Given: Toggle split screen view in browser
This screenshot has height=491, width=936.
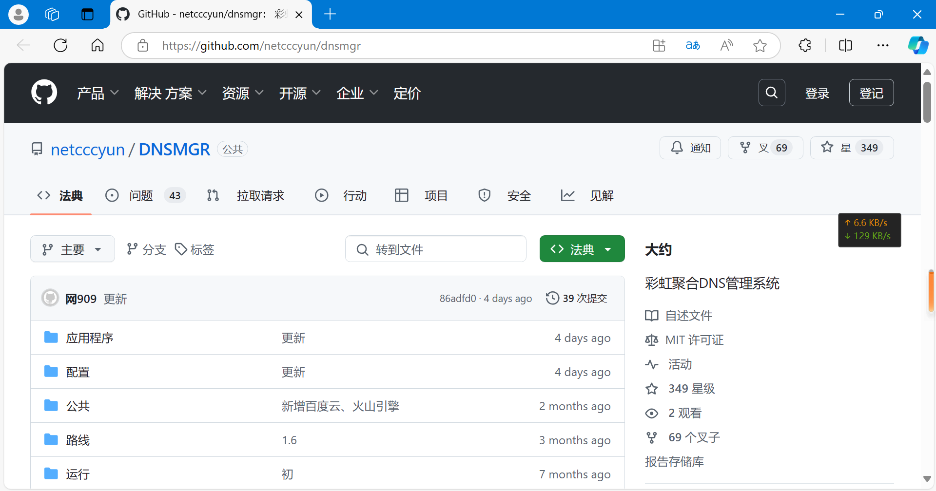Looking at the screenshot, I should click(845, 46).
